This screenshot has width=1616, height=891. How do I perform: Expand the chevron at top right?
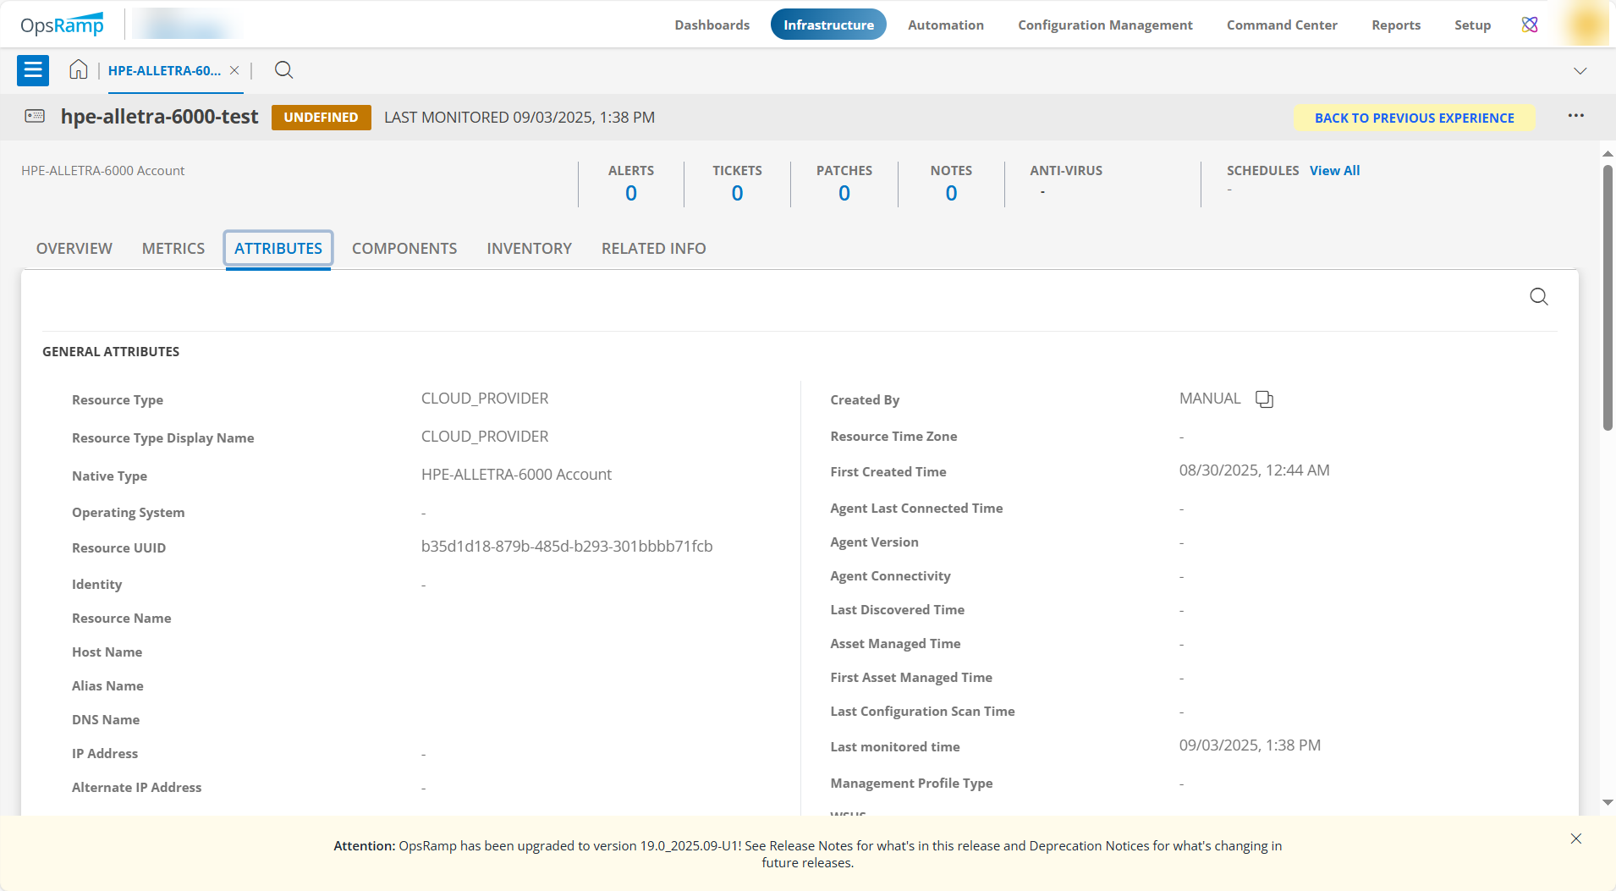click(1580, 71)
